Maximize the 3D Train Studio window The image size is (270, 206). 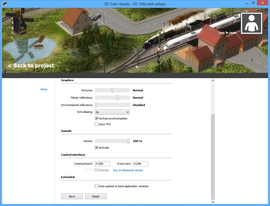[x=254, y=3]
